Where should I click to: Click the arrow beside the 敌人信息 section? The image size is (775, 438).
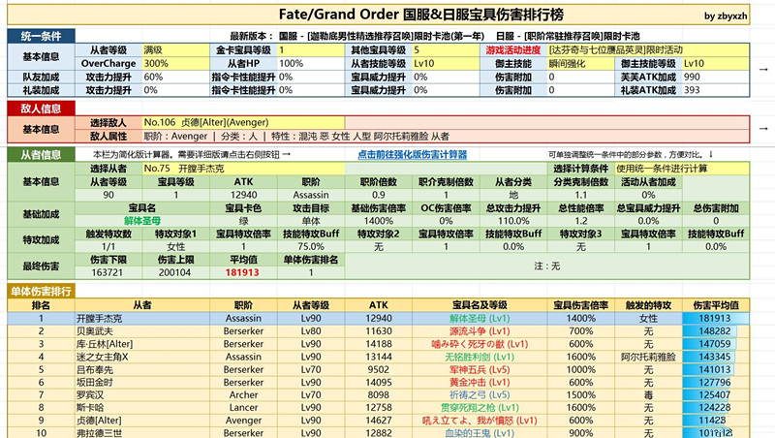[763, 129]
